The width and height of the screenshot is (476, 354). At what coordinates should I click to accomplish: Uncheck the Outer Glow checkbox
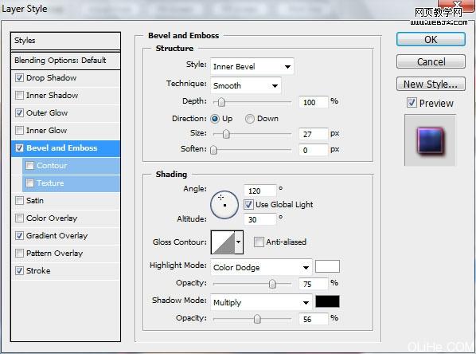click(19, 113)
